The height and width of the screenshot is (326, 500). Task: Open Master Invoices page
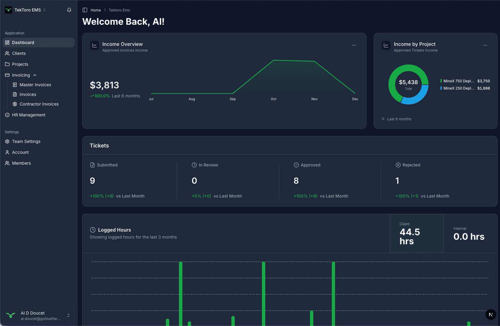[35, 85]
